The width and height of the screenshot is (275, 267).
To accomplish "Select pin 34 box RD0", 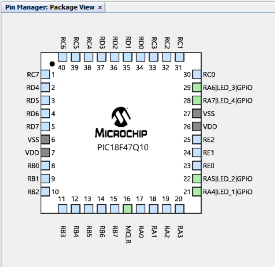I will pyautogui.click(x=141, y=57).
